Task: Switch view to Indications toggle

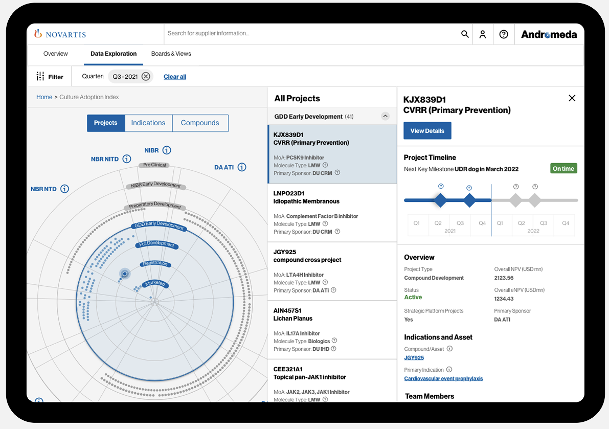Action: (148, 123)
